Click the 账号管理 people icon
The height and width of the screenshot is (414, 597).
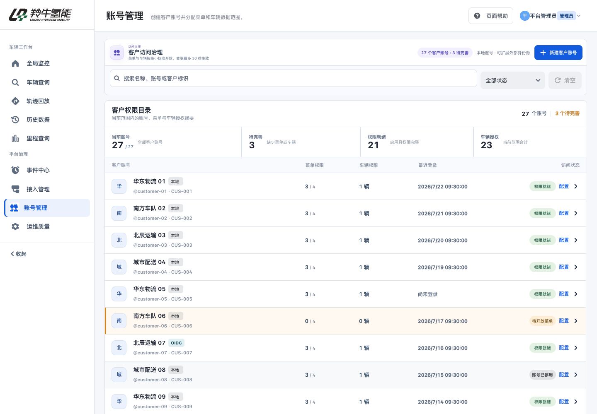pos(14,208)
